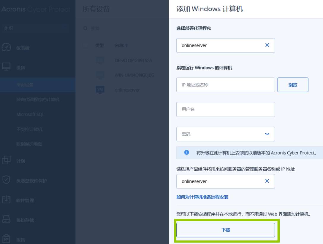Select the DESKTOP-289TSSS device name
The height and width of the screenshot is (244, 323).
pos(133,60)
